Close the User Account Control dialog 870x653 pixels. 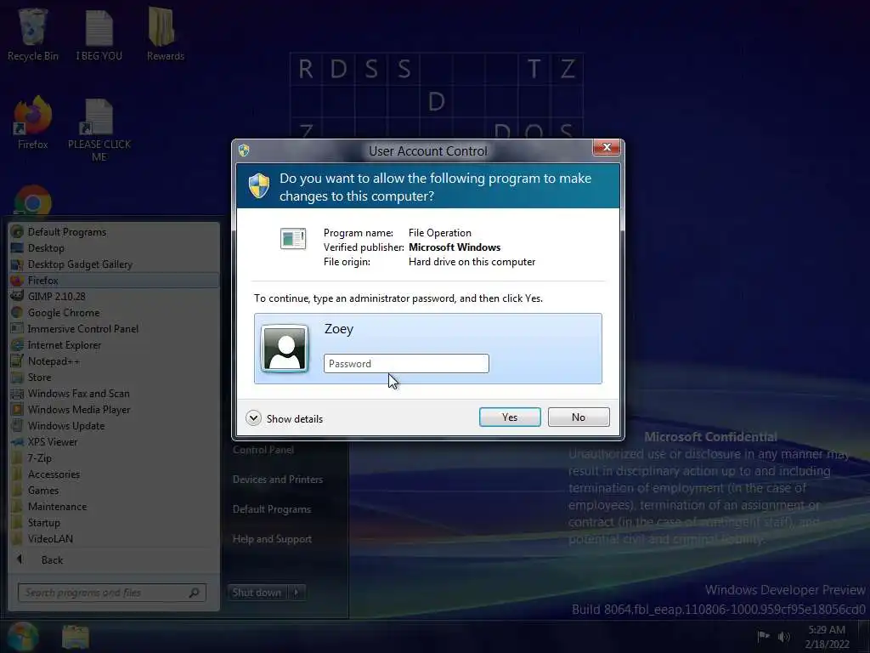pyautogui.click(x=607, y=147)
